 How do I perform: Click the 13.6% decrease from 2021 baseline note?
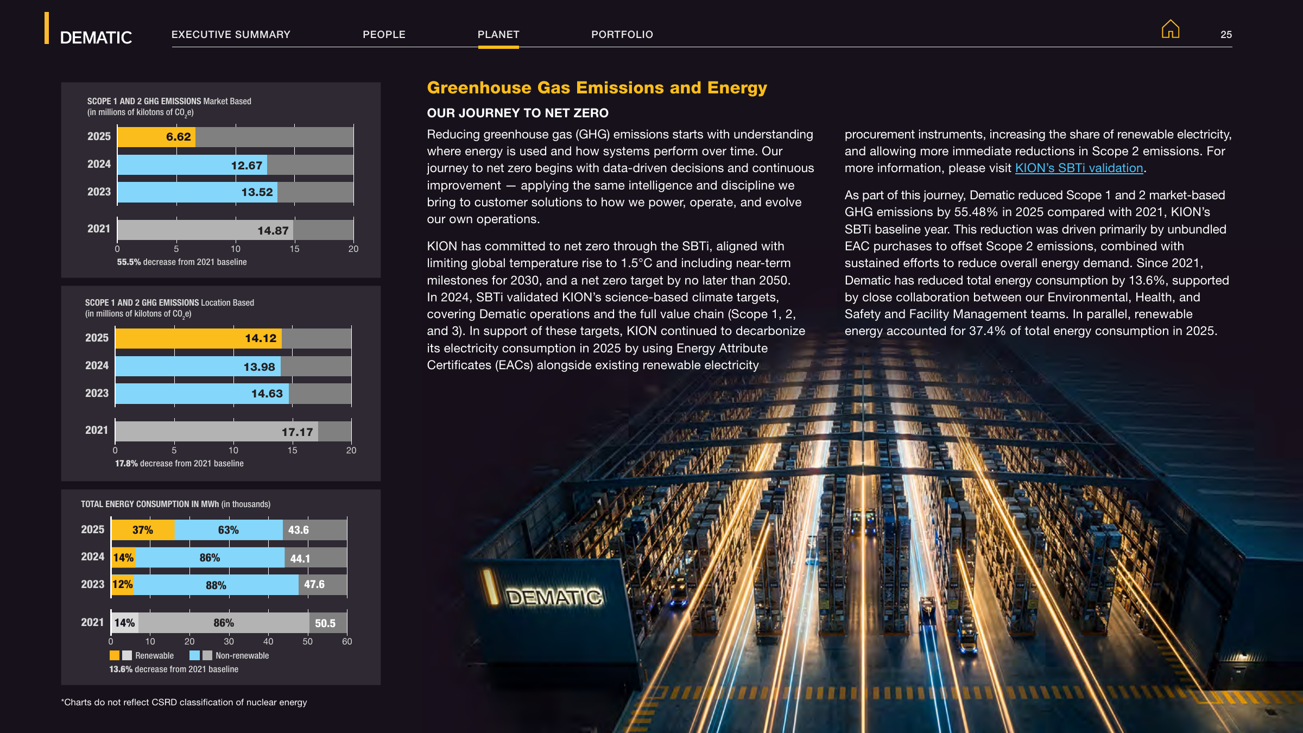[x=174, y=669]
